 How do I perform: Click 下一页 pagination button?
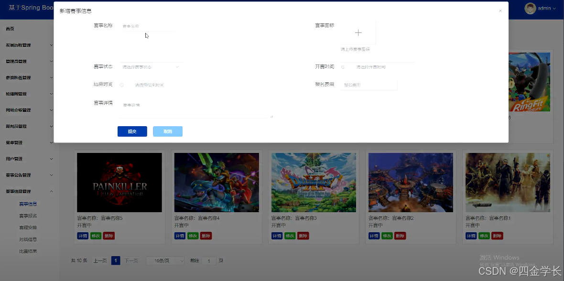click(131, 260)
